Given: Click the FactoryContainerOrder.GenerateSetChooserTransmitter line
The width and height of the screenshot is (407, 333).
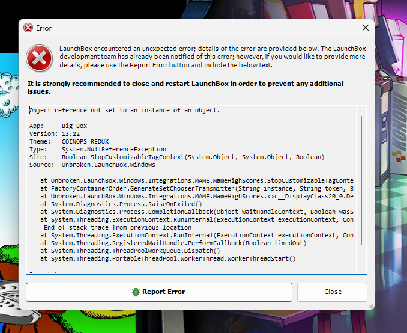Looking at the screenshot, I should (x=197, y=189).
